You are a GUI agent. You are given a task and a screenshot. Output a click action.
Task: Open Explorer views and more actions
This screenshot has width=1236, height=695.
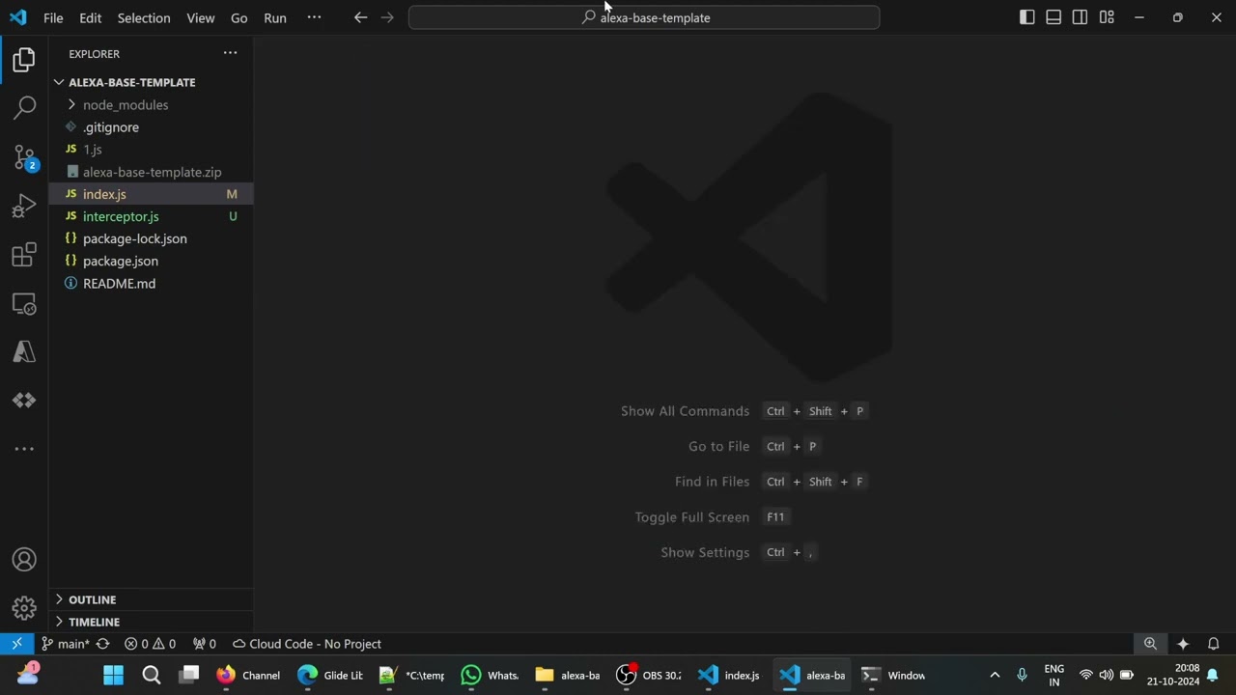point(230,53)
